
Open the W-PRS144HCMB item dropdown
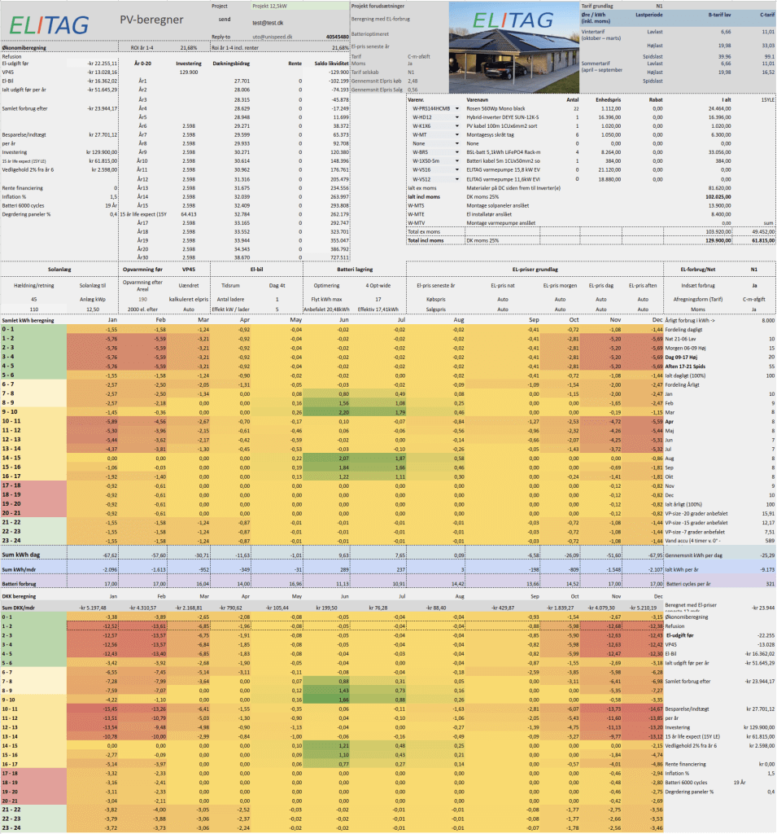[x=457, y=108]
